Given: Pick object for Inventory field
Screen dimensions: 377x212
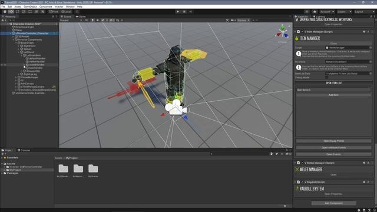Looking at the screenshot, I should point(371,62).
